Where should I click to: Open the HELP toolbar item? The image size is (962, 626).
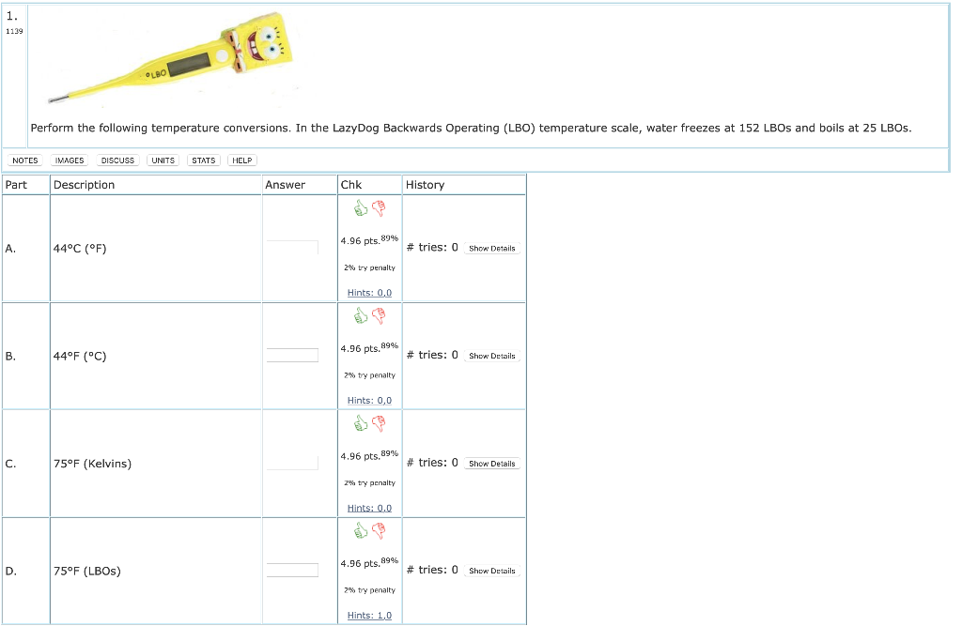[241, 160]
